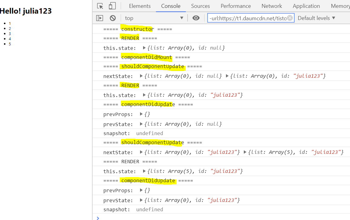The image size is (350, 220).
Task: Expand last prevState with id "julia123"
Action: pyautogui.click(x=141, y=200)
